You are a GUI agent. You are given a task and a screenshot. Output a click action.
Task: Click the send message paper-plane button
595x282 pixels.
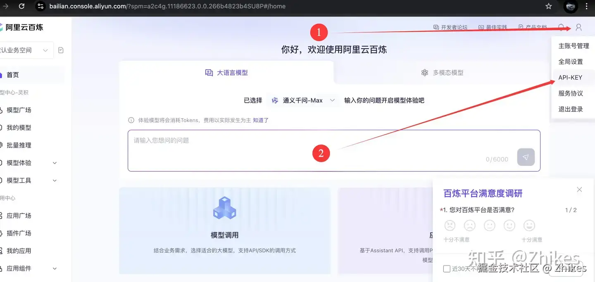click(x=526, y=157)
